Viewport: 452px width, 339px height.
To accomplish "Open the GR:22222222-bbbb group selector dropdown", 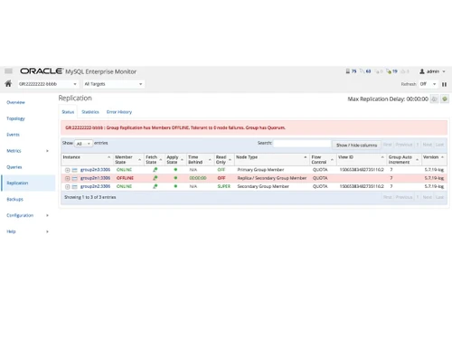I will (x=48, y=84).
